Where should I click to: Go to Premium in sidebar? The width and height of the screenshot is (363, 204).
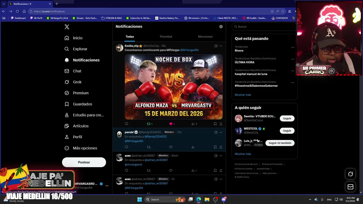coord(77,93)
